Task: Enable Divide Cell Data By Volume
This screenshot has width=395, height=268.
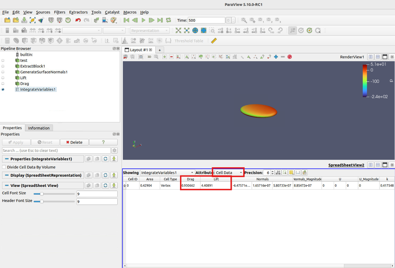Action: (x=4, y=167)
